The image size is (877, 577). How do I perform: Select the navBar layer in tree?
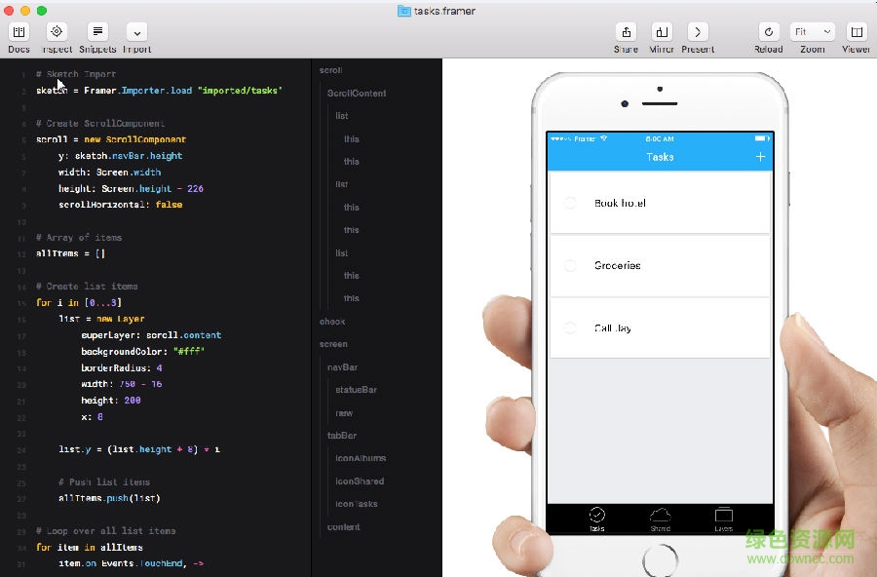[342, 367]
